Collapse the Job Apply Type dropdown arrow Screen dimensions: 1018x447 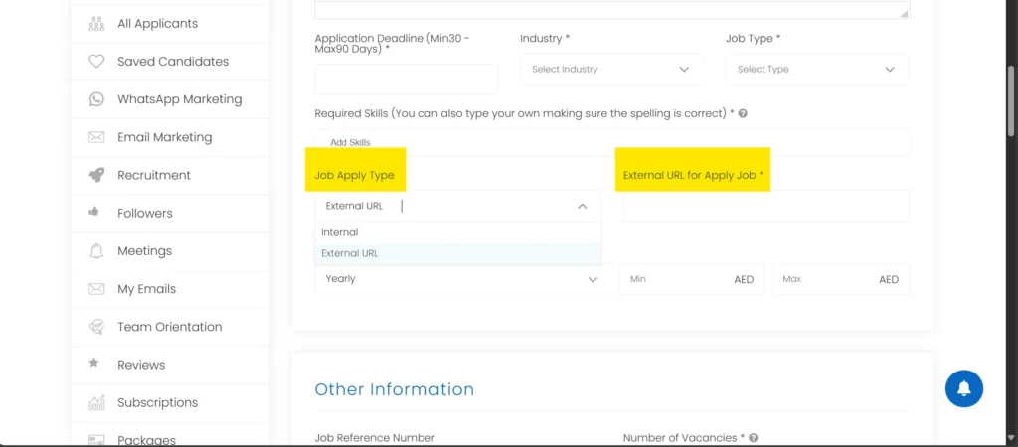click(x=583, y=207)
